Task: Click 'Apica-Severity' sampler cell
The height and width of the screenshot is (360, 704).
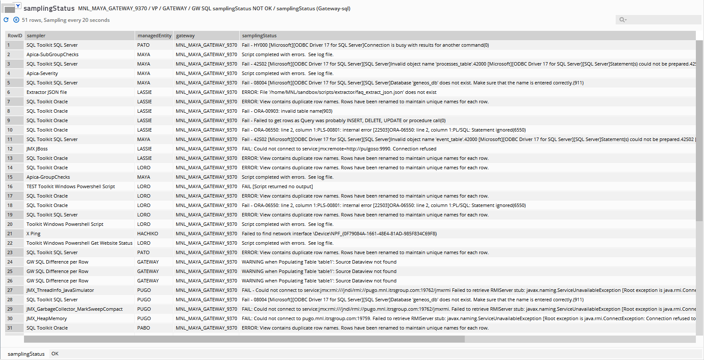Action: point(42,73)
